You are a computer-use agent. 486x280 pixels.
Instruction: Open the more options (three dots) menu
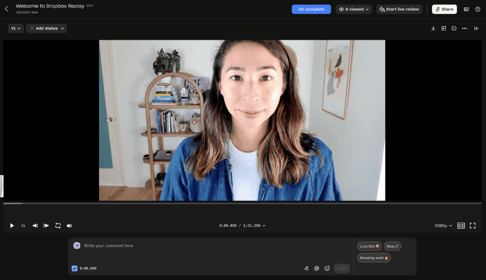point(465,29)
